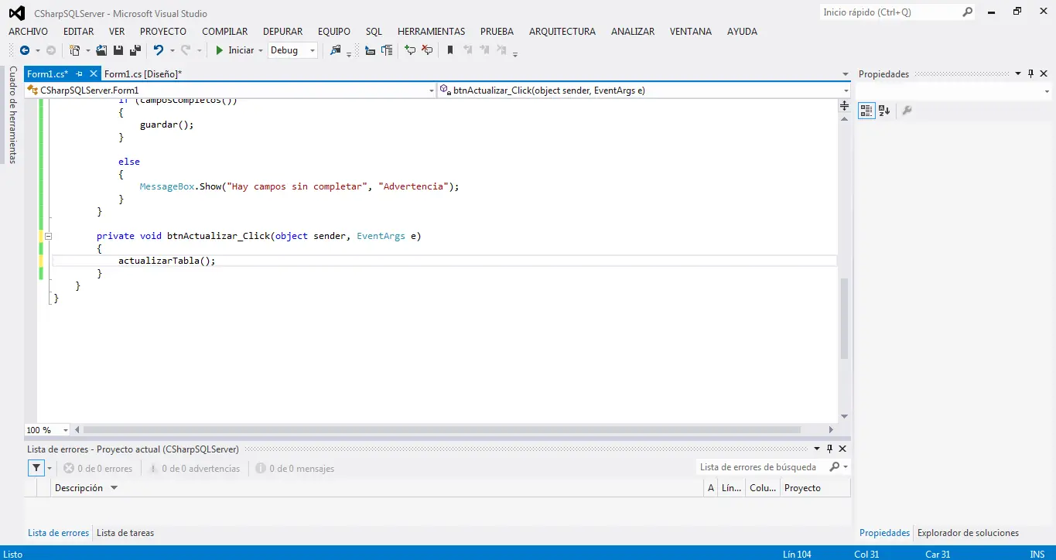The width and height of the screenshot is (1056, 560).
Task: Collapse the btnActualizar_Click method outline
Action: click(48, 236)
